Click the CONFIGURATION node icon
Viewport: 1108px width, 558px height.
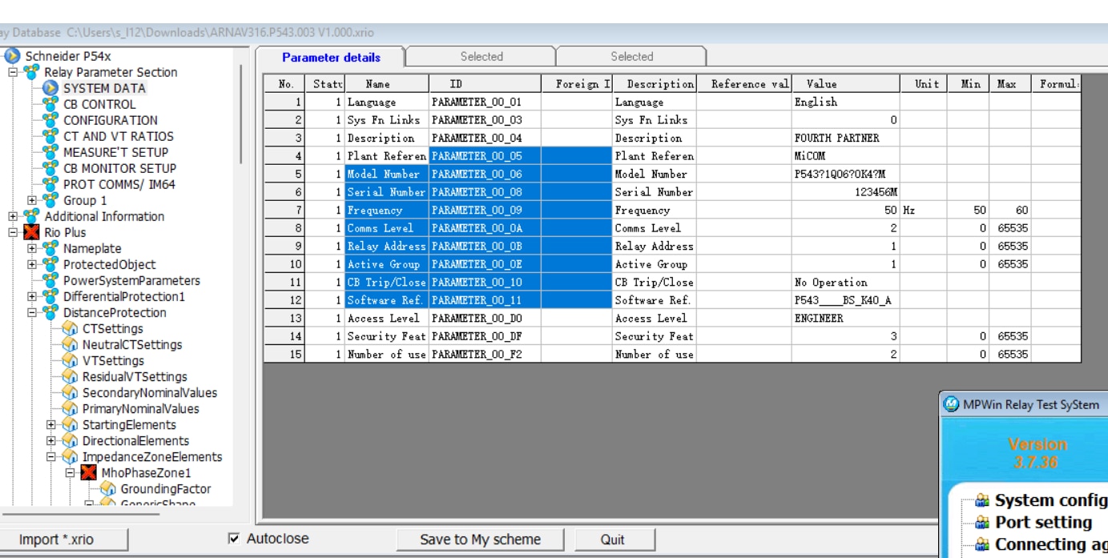tap(50, 120)
